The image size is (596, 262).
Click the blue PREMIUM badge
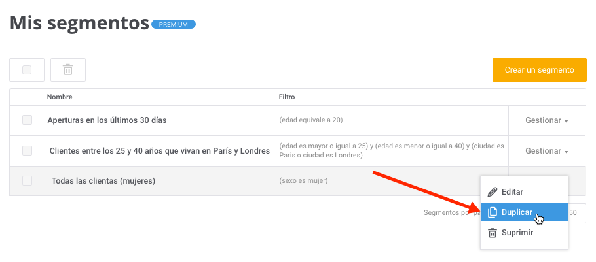[x=174, y=25]
